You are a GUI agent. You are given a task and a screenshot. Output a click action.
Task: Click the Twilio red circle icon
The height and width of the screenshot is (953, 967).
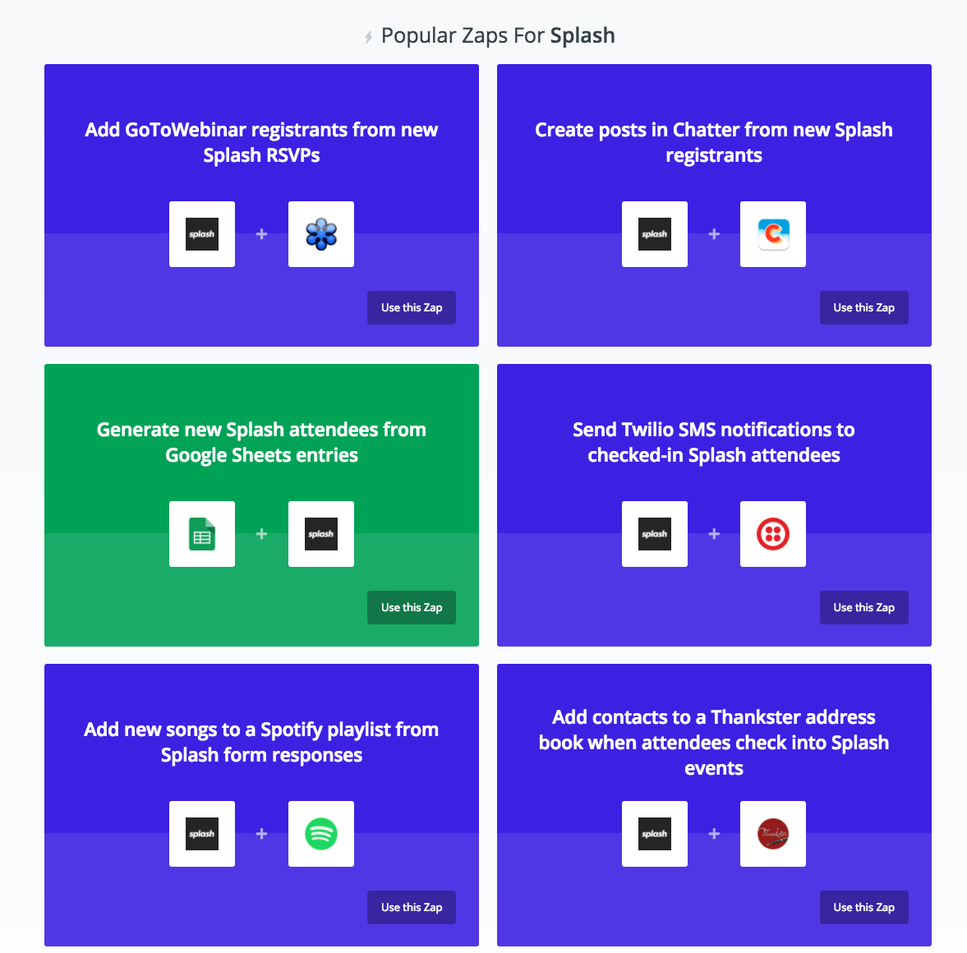pos(773,534)
